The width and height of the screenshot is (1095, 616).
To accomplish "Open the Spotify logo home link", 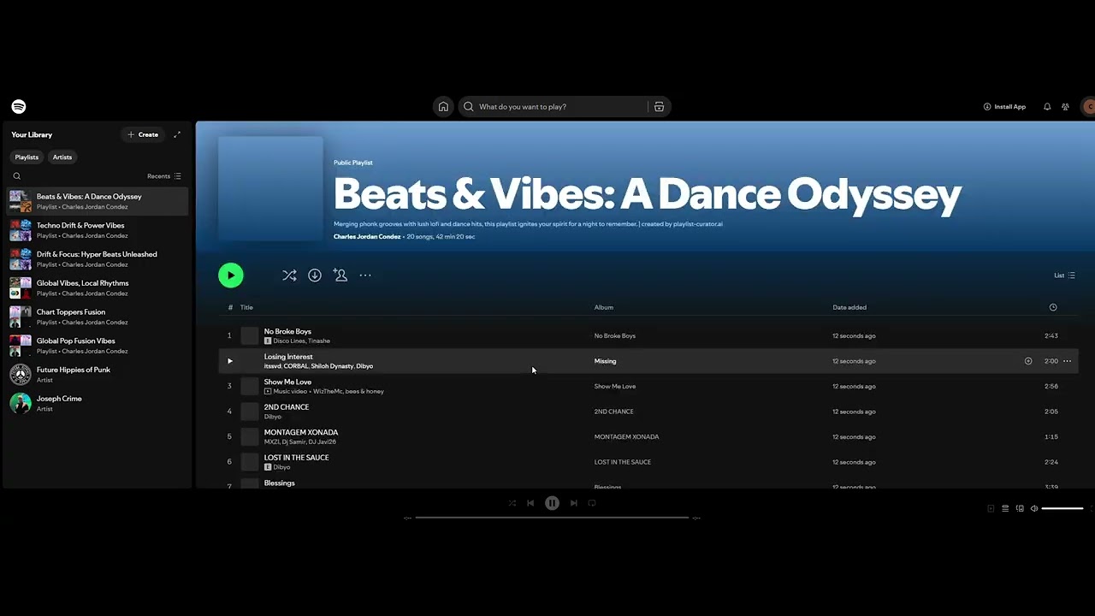I will tap(19, 107).
